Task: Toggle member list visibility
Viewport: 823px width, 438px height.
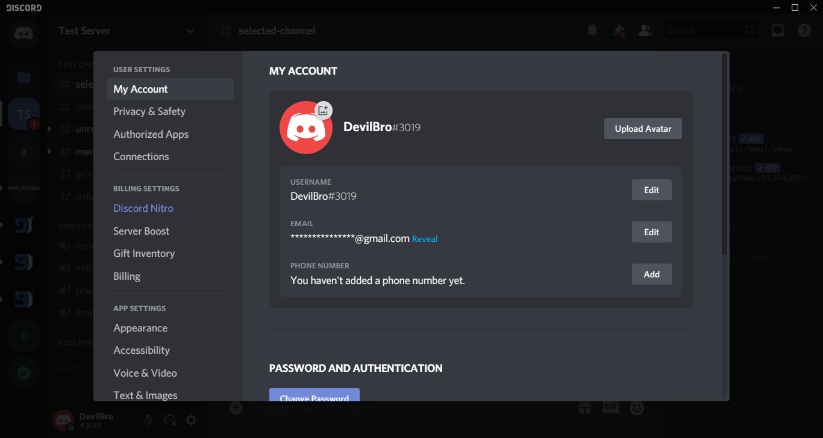Action: coord(645,31)
